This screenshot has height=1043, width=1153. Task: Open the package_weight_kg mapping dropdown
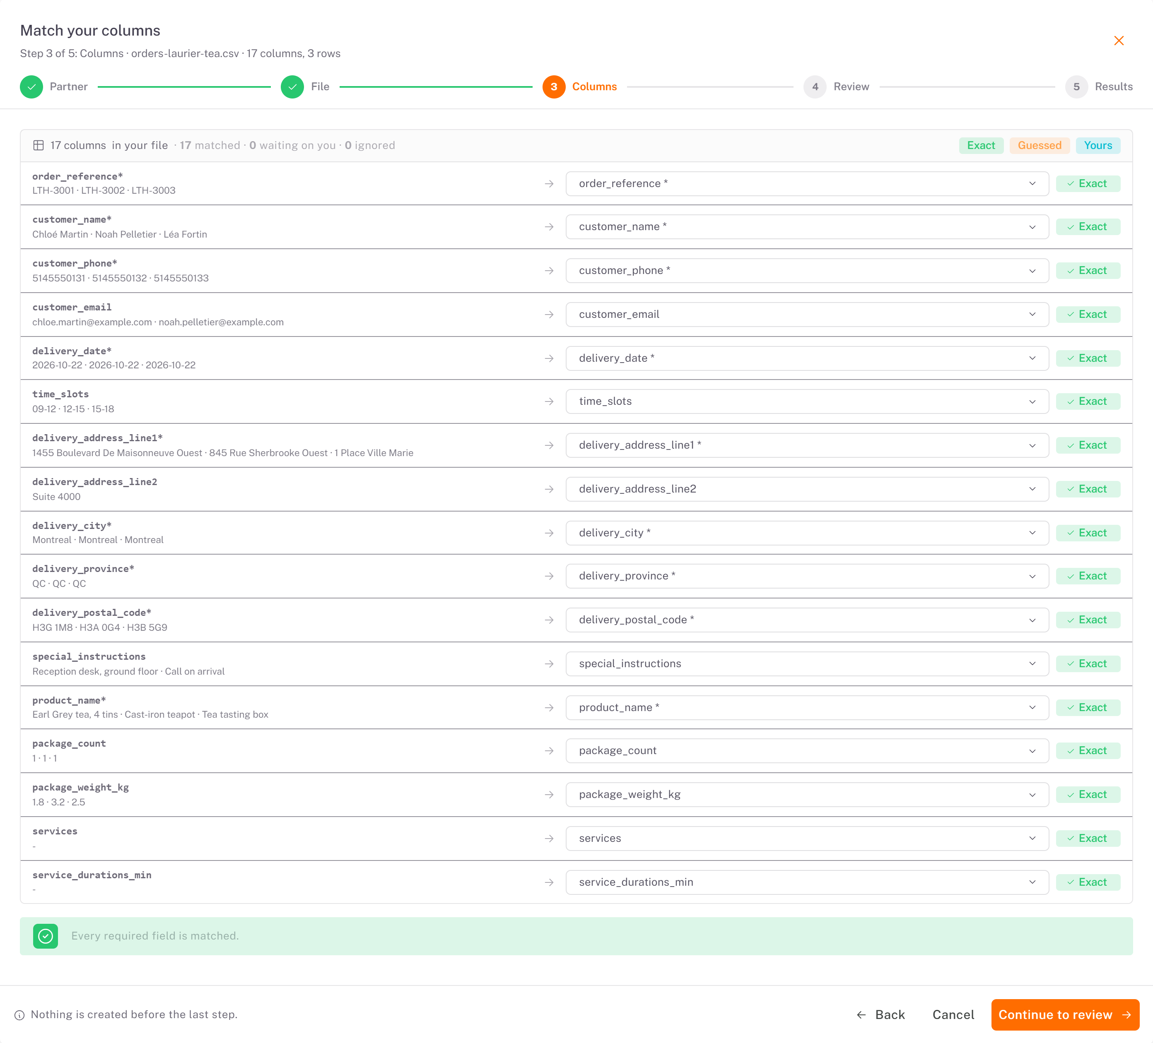point(807,795)
